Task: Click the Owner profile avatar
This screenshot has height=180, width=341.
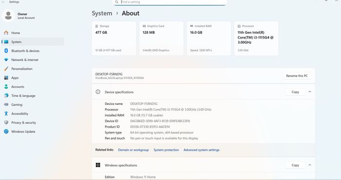Action: [x=8, y=16]
